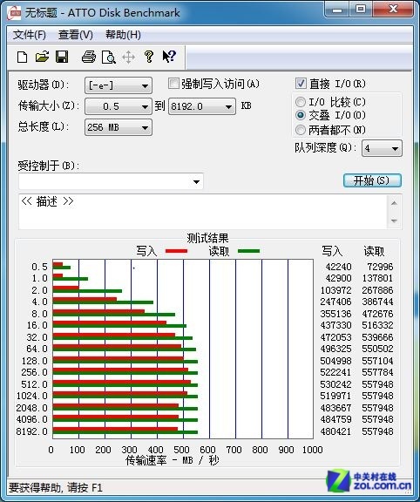This screenshot has height=502, width=420.
Task: Click the read value 137801
Action: click(x=377, y=278)
